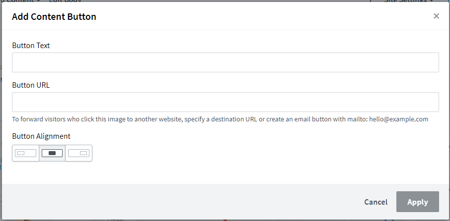This screenshot has height=221, width=450.
Task: Click the Button URL label
Action: 31,85
